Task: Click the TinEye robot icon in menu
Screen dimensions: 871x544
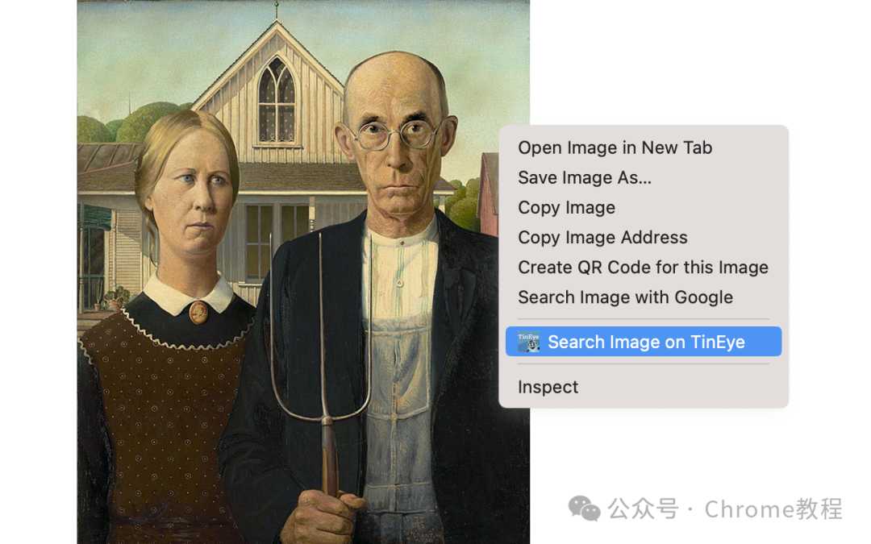Action: tap(528, 342)
